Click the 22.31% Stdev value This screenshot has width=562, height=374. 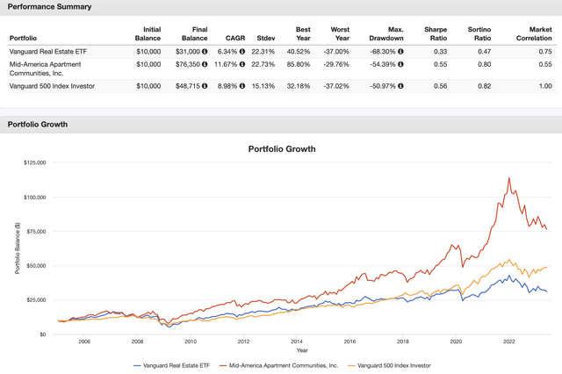(x=263, y=52)
